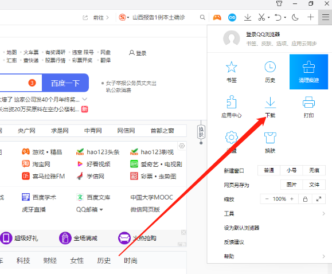
Task: Click the 超级好礼 promo icon
Action: click(x=6, y=238)
